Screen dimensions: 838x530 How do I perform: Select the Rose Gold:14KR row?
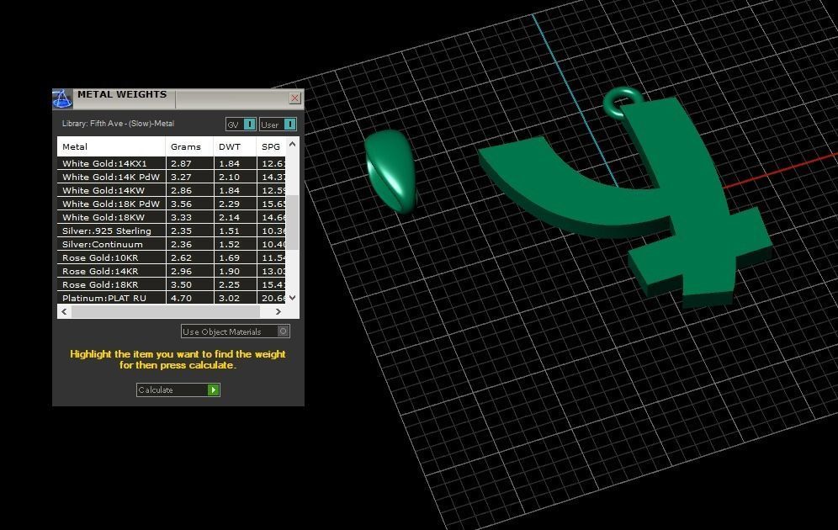(x=172, y=271)
